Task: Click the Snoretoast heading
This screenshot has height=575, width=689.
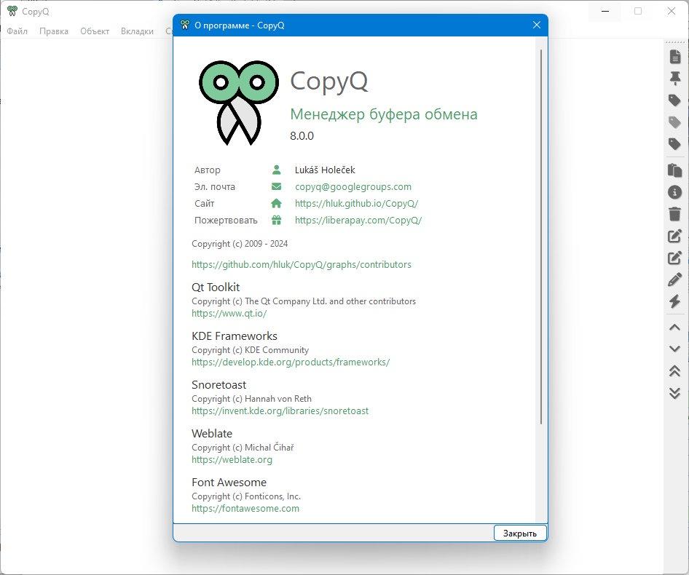Action: coord(218,385)
